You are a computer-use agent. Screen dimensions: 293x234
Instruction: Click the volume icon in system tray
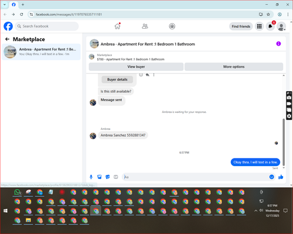[x=261, y=211]
